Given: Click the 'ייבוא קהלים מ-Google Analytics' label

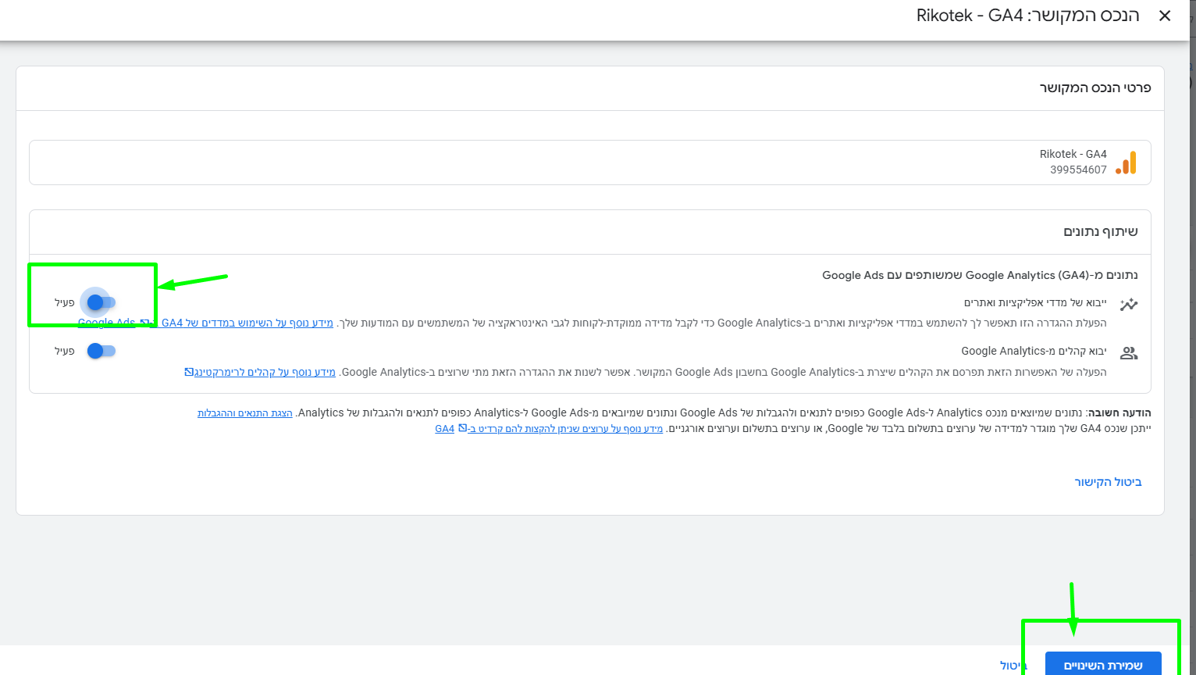Looking at the screenshot, I should click(x=1034, y=351).
